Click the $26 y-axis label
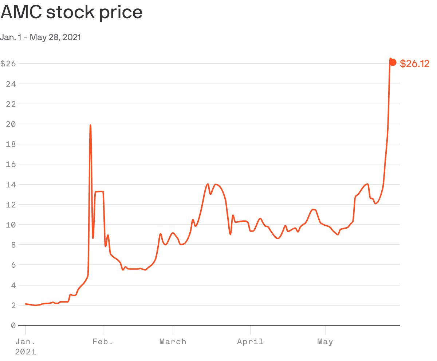 8,64
